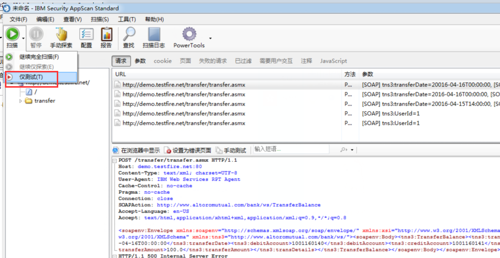Click the AppScan icon in the title bar
This screenshot has width=500, height=258.
pyautogui.click(x=7, y=8)
